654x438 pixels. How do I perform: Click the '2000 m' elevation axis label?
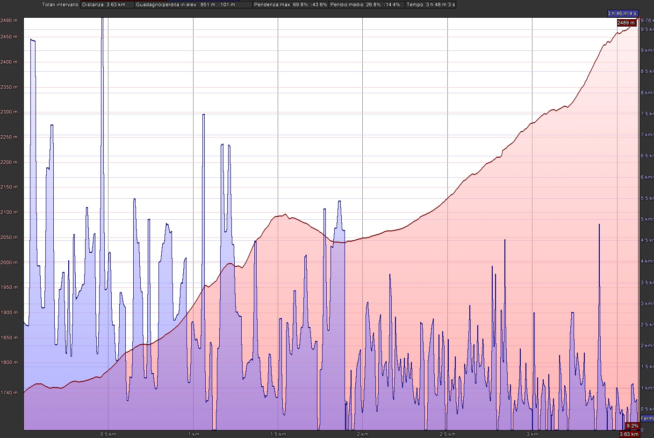9,263
